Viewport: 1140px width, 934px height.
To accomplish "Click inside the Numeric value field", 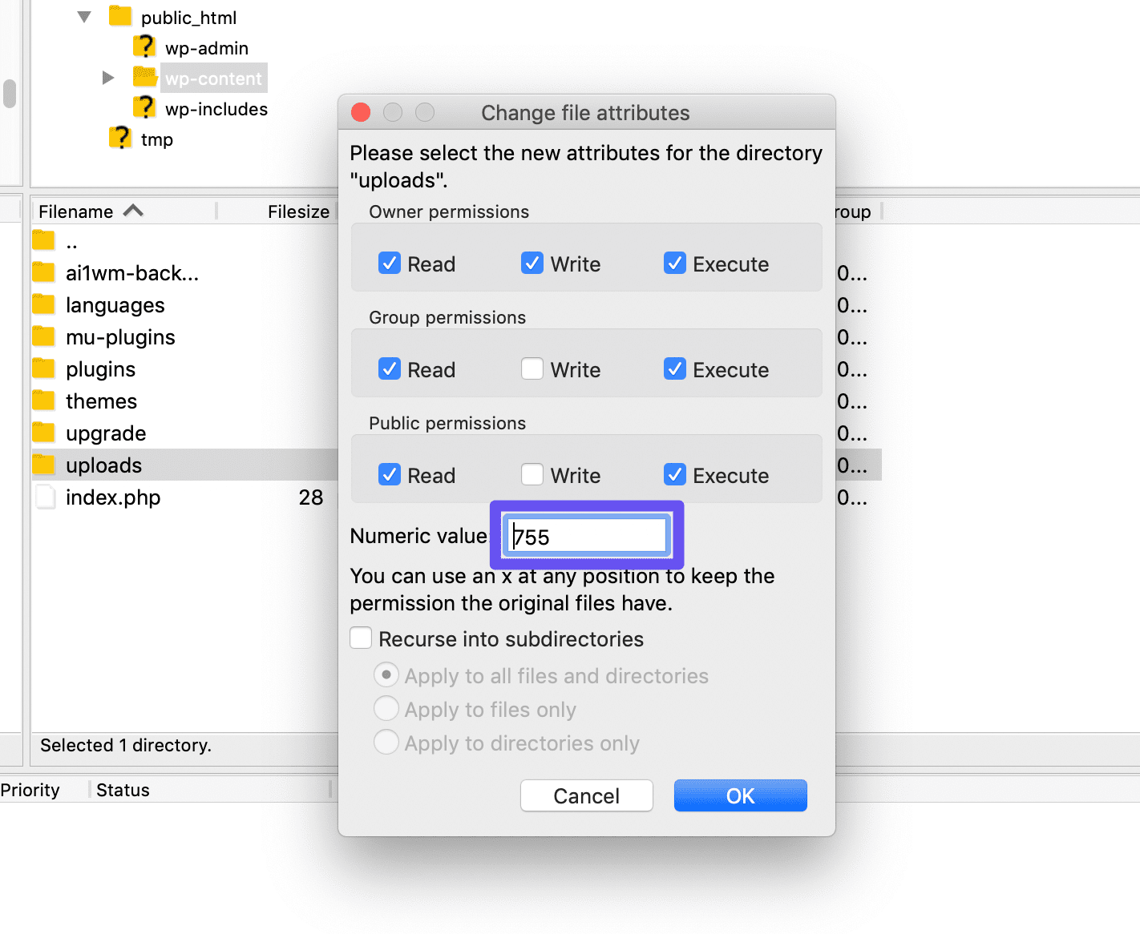I will click(585, 535).
